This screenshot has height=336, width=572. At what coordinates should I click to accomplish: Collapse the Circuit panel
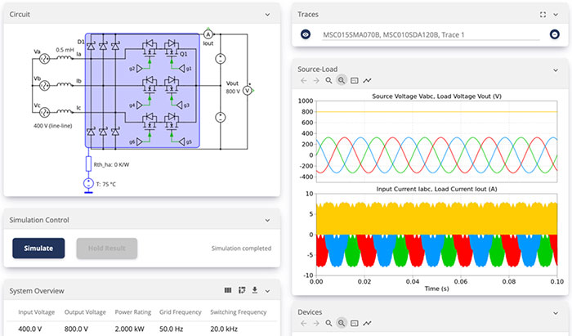tap(267, 15)
